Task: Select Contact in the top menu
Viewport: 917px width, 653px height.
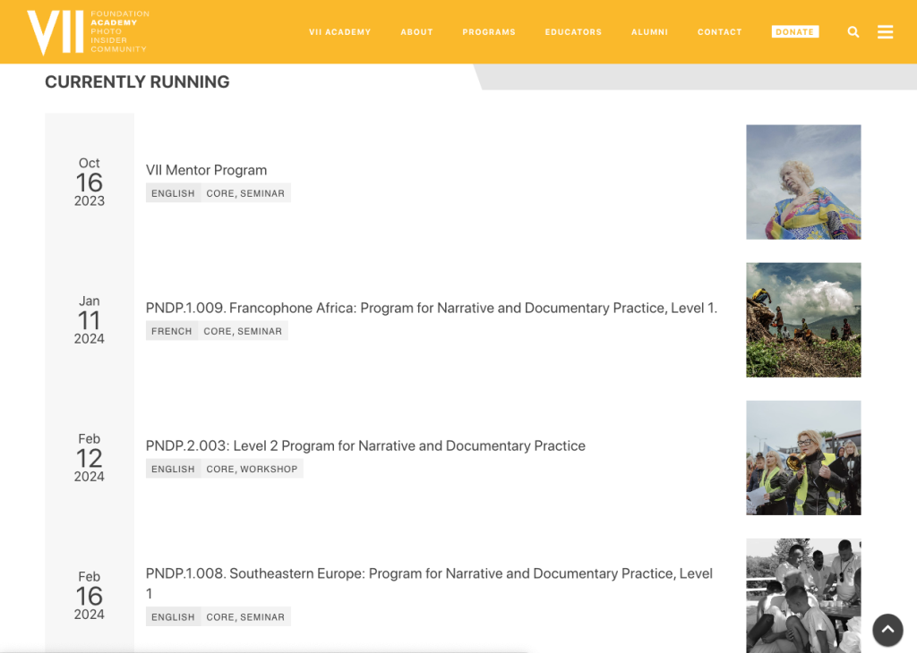Action: tap(719, 32)
